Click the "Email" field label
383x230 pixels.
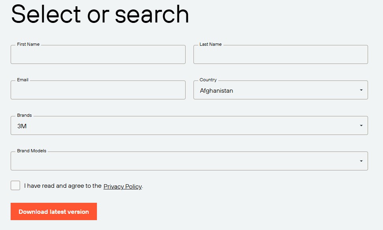click(23, 80)
